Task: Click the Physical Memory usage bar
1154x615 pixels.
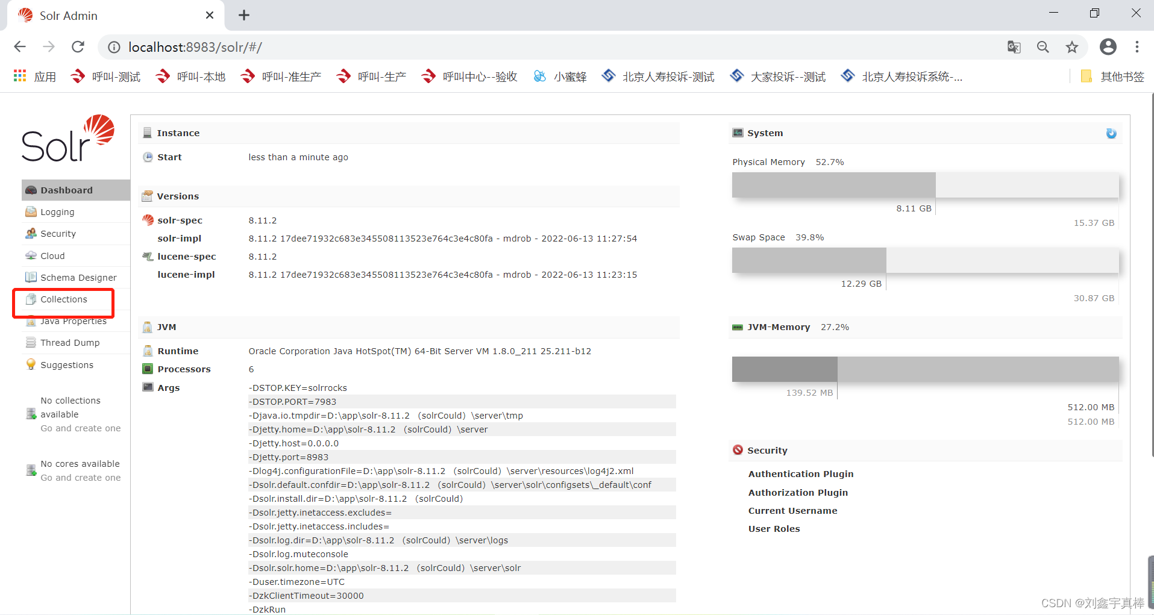Action: pyautogui.click(x=925, y=185)
